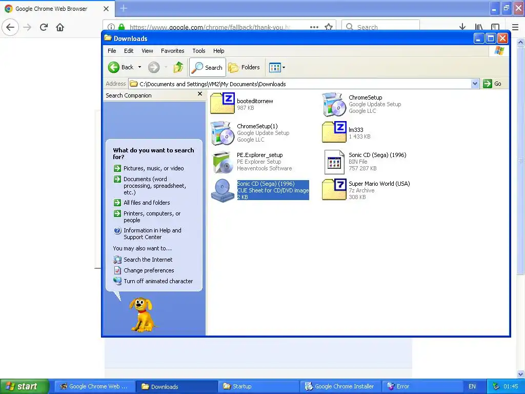Select the Sonic CD BIN file icon
The height and width of the screenshot is (394, 525).
pyautogui.click(x=334, y=162)
